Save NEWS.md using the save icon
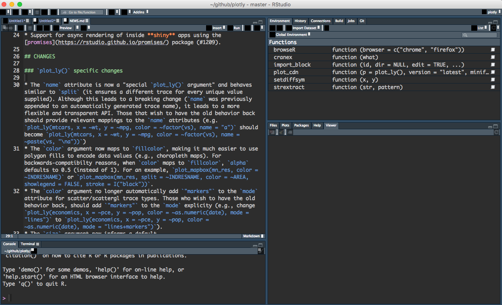Screen dimensions: 502x305 click(x=30, y=28)
